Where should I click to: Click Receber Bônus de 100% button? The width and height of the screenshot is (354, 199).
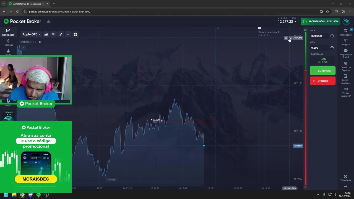321,22
